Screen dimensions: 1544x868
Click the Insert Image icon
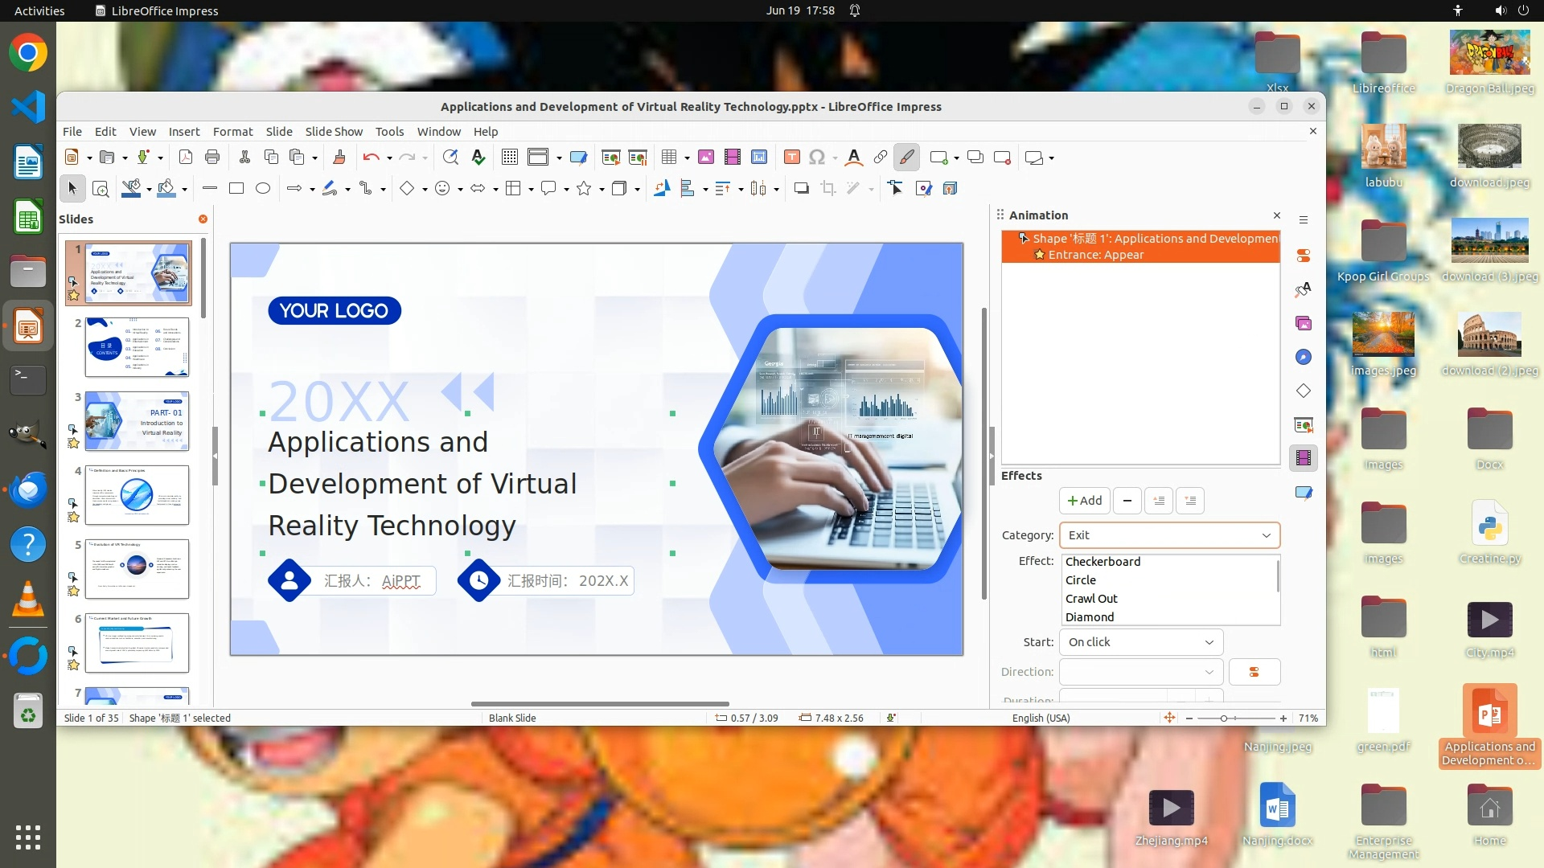click(x=706, y=158)
